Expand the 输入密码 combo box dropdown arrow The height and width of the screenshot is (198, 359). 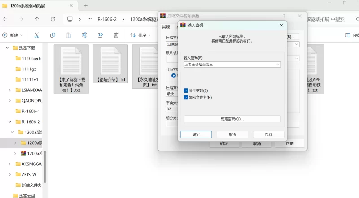point(278,65)
